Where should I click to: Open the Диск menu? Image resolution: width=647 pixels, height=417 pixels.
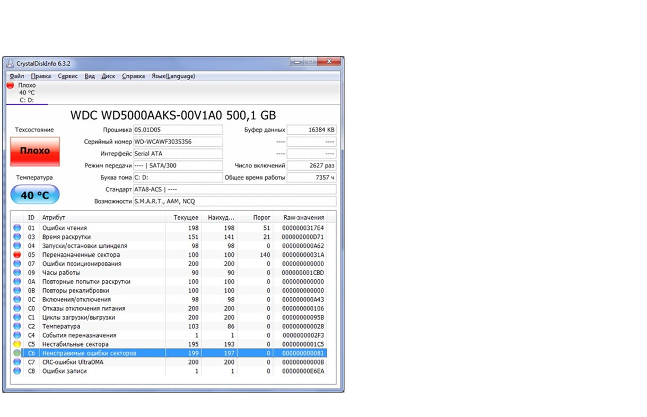[x=108, y=76]
